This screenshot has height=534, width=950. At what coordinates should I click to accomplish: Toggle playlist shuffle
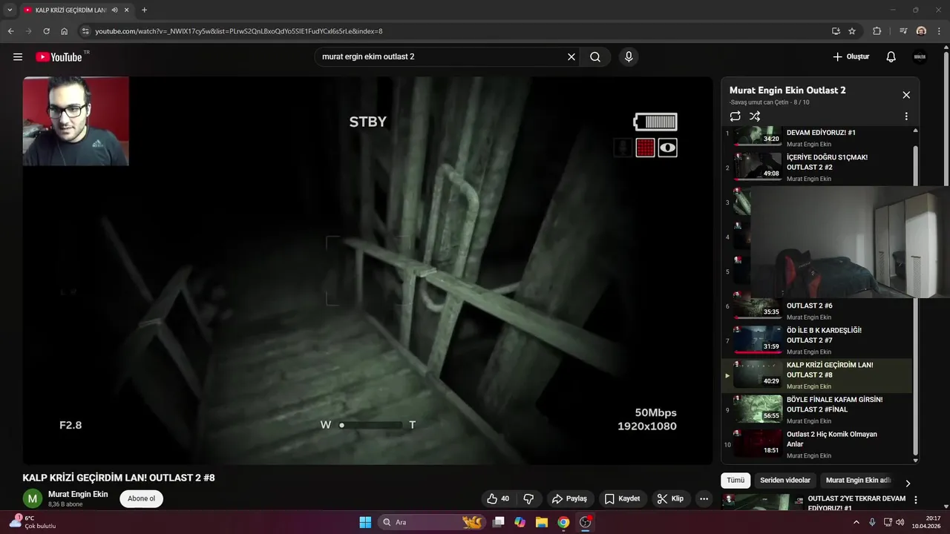[x=755, y=116]
